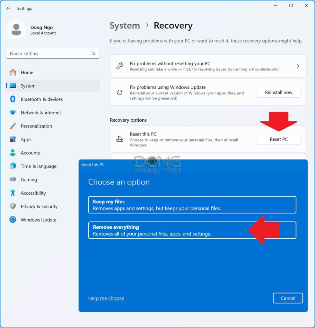Minimize the Settings window
This screenshot has width=315, height=328.
pos(276,6)
